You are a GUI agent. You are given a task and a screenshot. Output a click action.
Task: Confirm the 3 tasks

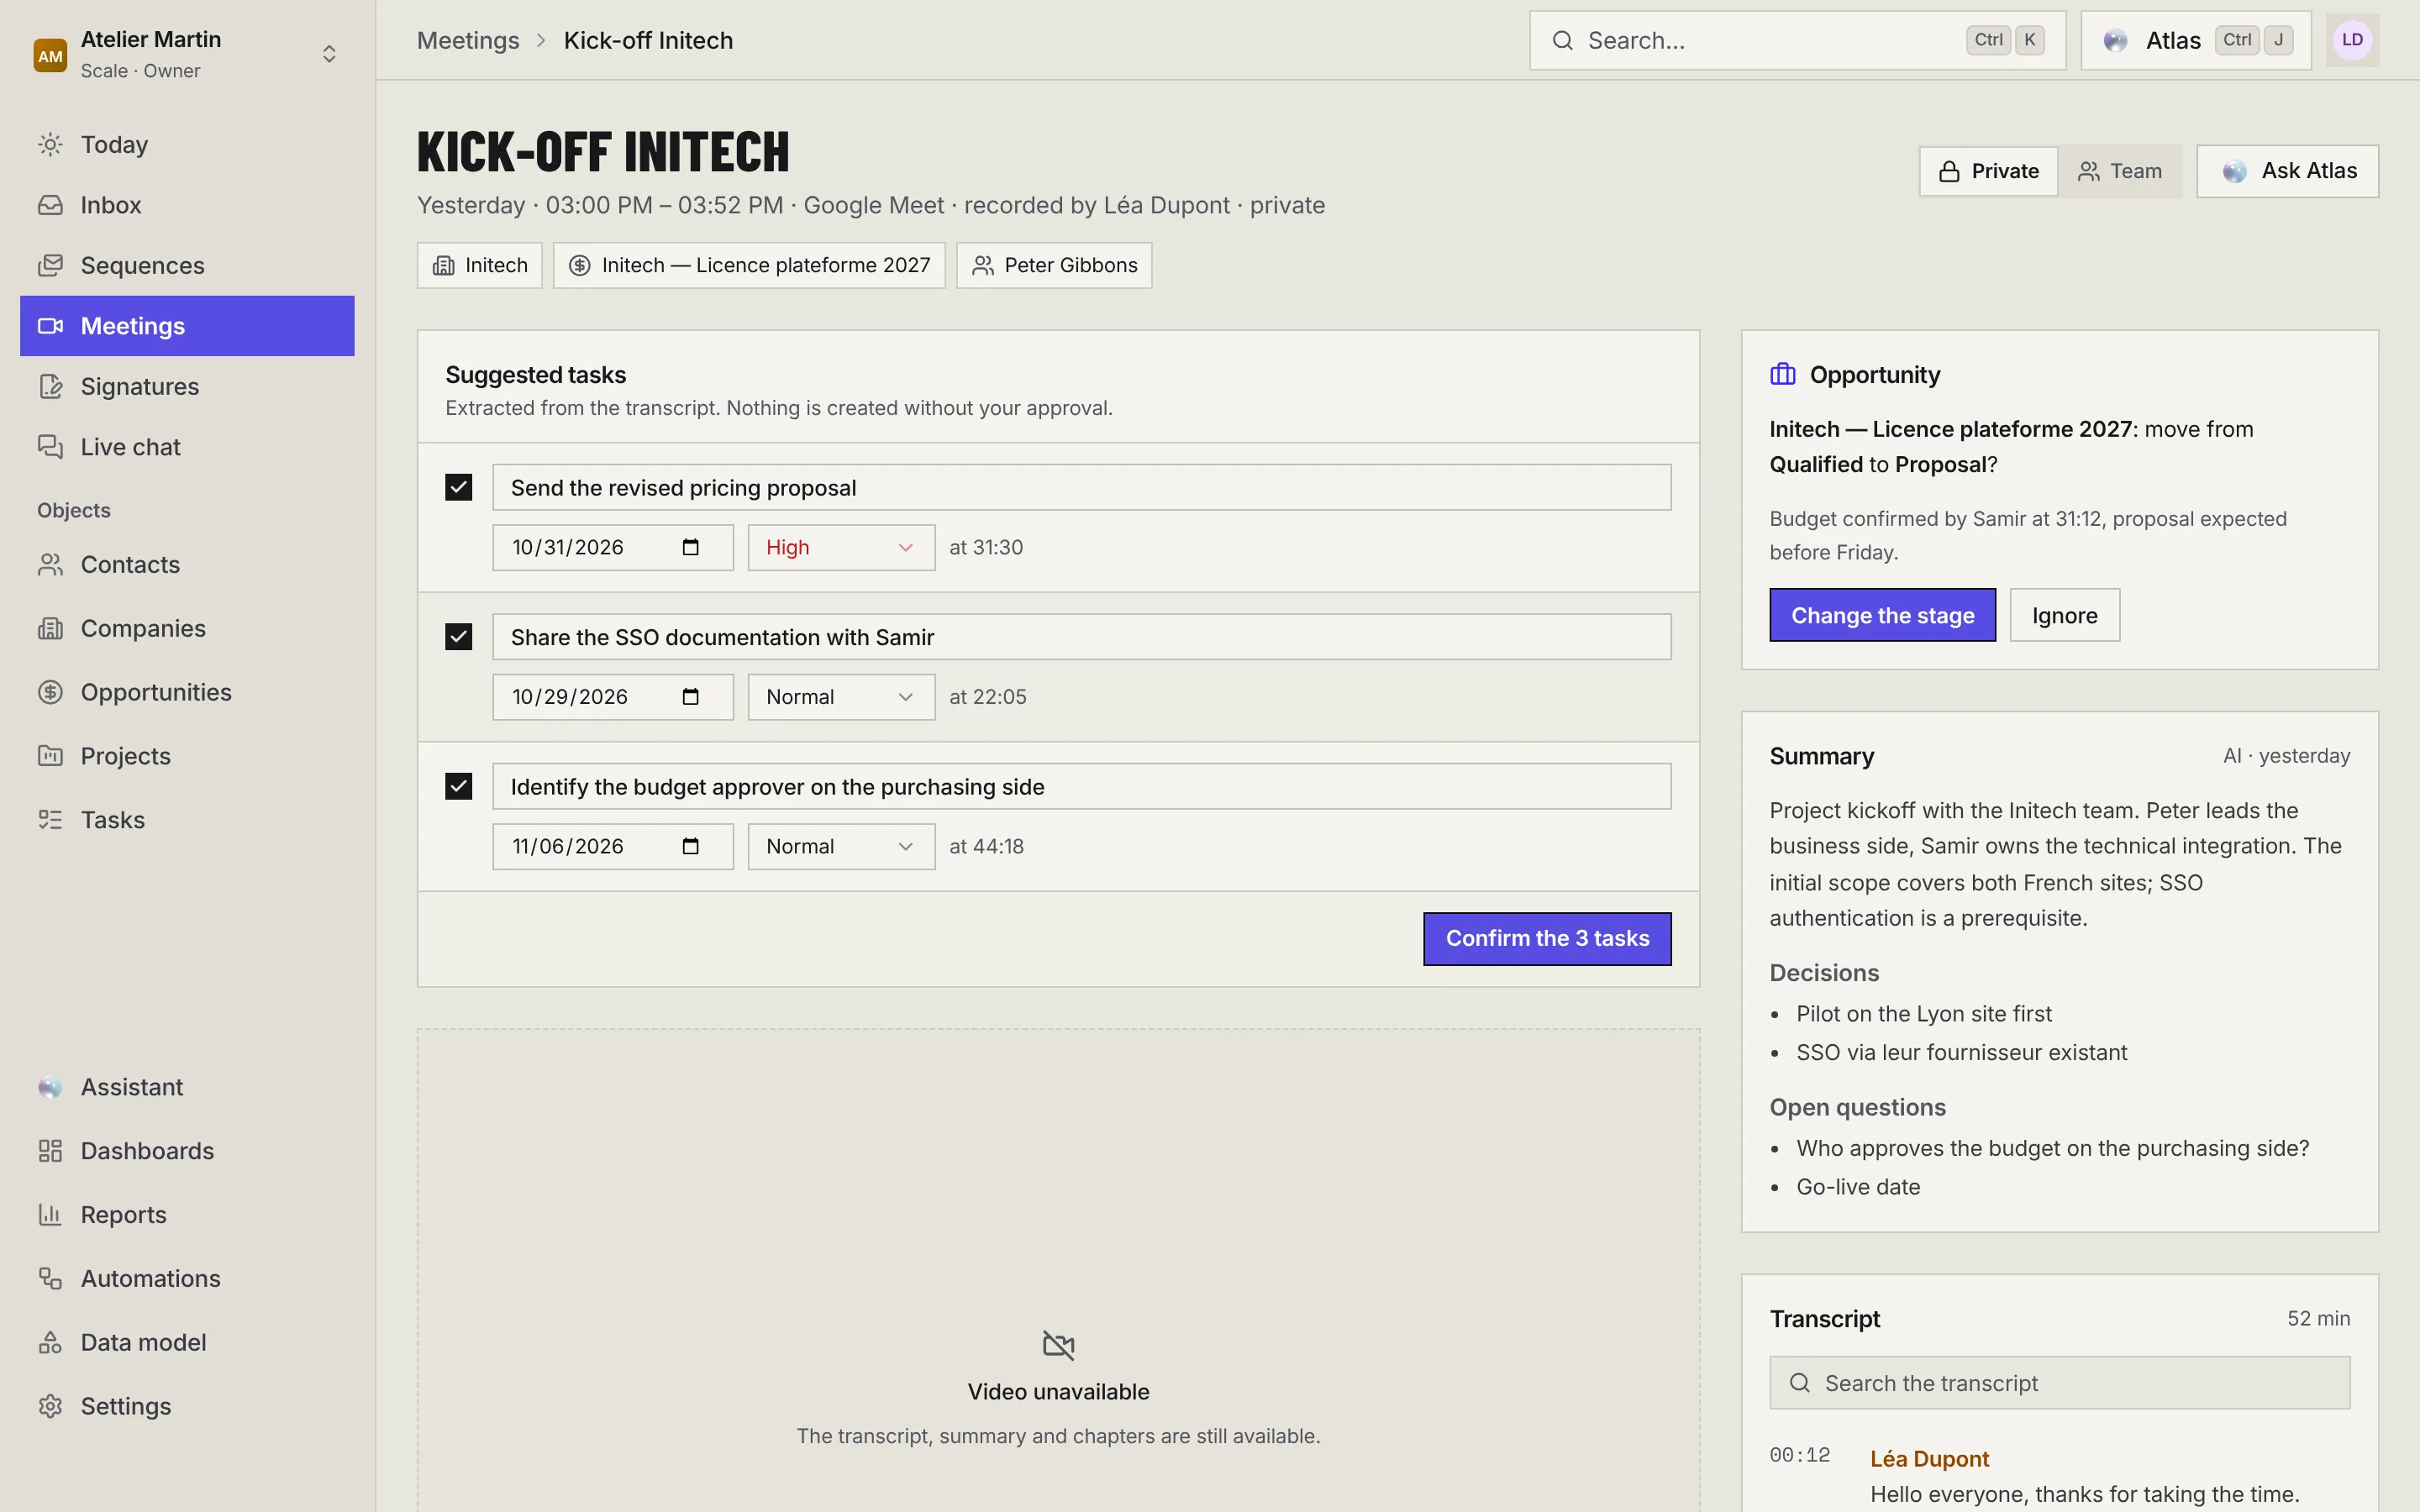(1547, 938)
